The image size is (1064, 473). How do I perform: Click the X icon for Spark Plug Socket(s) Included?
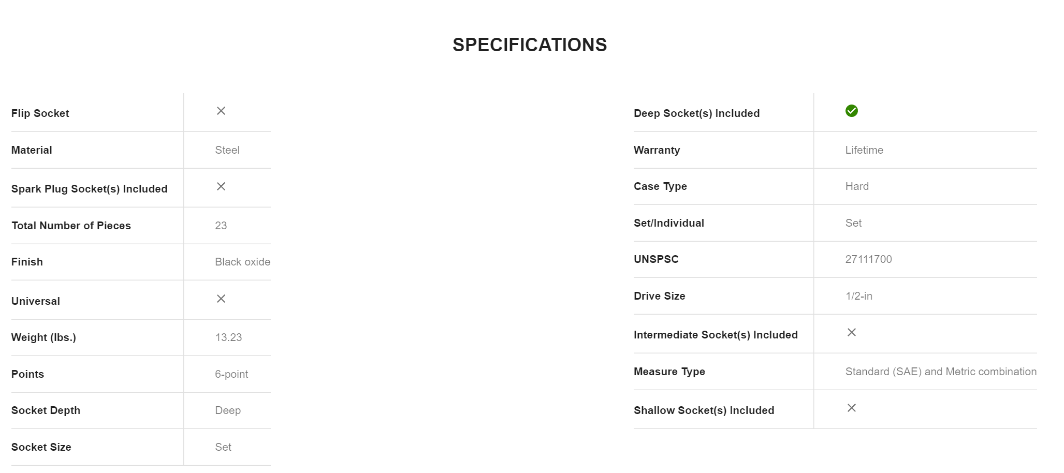click(221, 187)
